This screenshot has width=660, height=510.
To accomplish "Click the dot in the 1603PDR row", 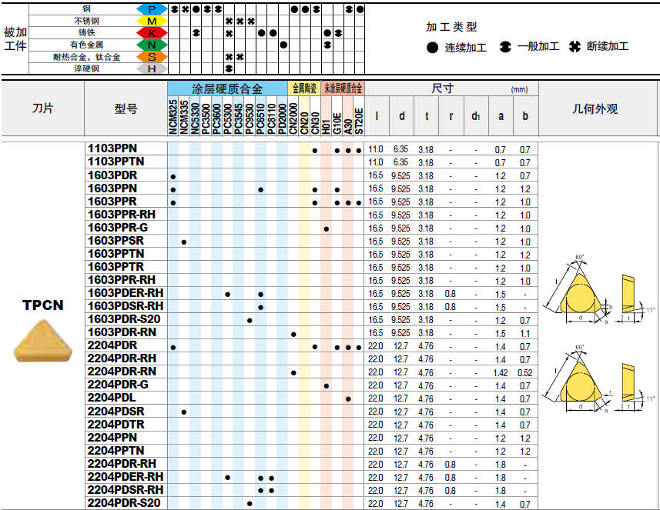I will click(x=173, y=176).
